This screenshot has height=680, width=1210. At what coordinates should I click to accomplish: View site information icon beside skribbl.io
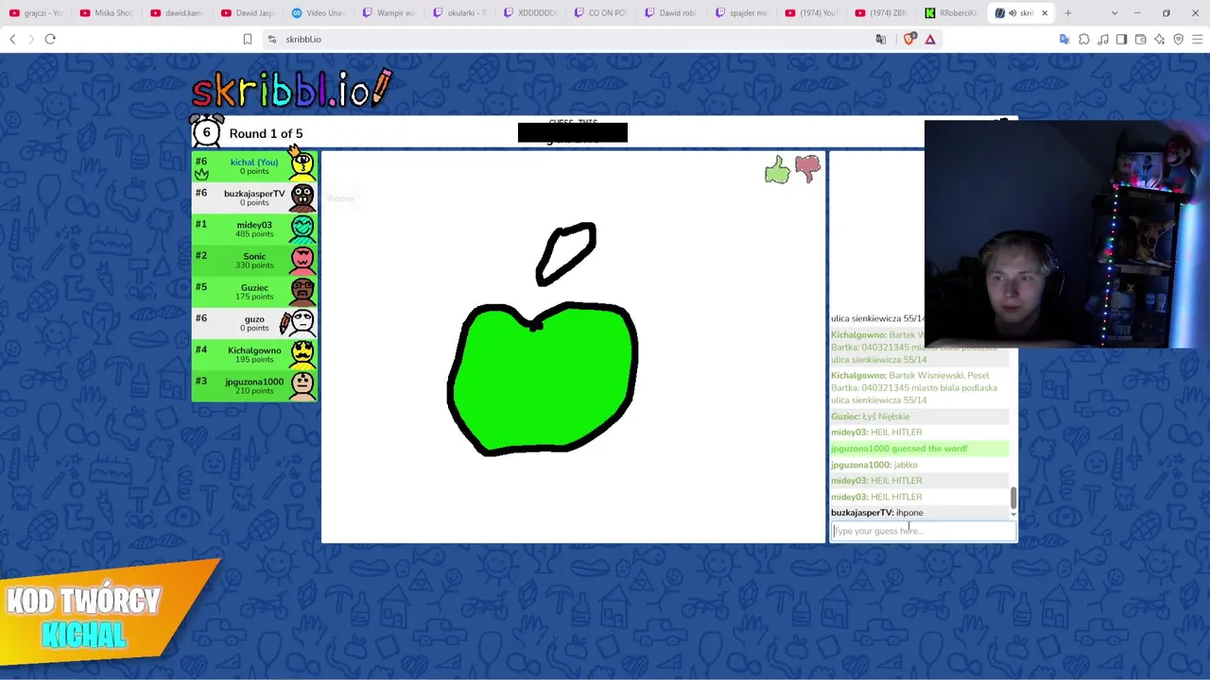click(272, 39)
